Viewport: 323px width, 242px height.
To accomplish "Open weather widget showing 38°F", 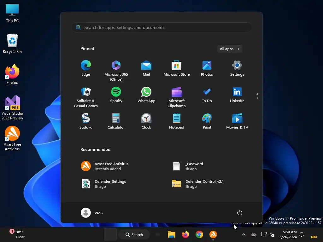I will [18, 234].
